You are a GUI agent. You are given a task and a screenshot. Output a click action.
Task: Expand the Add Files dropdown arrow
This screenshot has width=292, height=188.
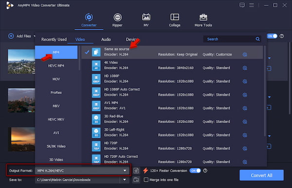(x=34, y=36)
